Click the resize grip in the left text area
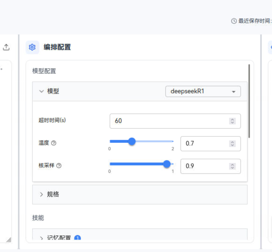Image resolution: width=272 pixels, height=252 pixels. (x=9, y=240)
